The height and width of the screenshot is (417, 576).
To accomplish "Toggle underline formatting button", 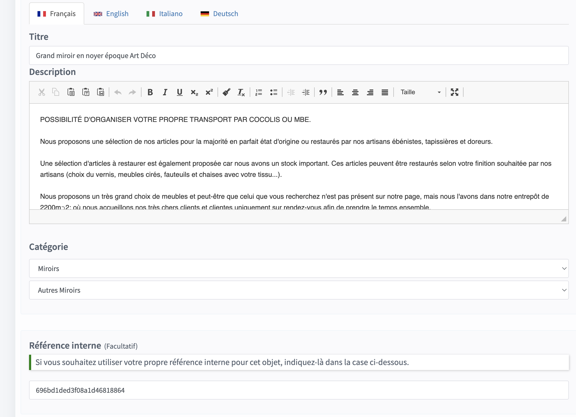I will 180,92.
